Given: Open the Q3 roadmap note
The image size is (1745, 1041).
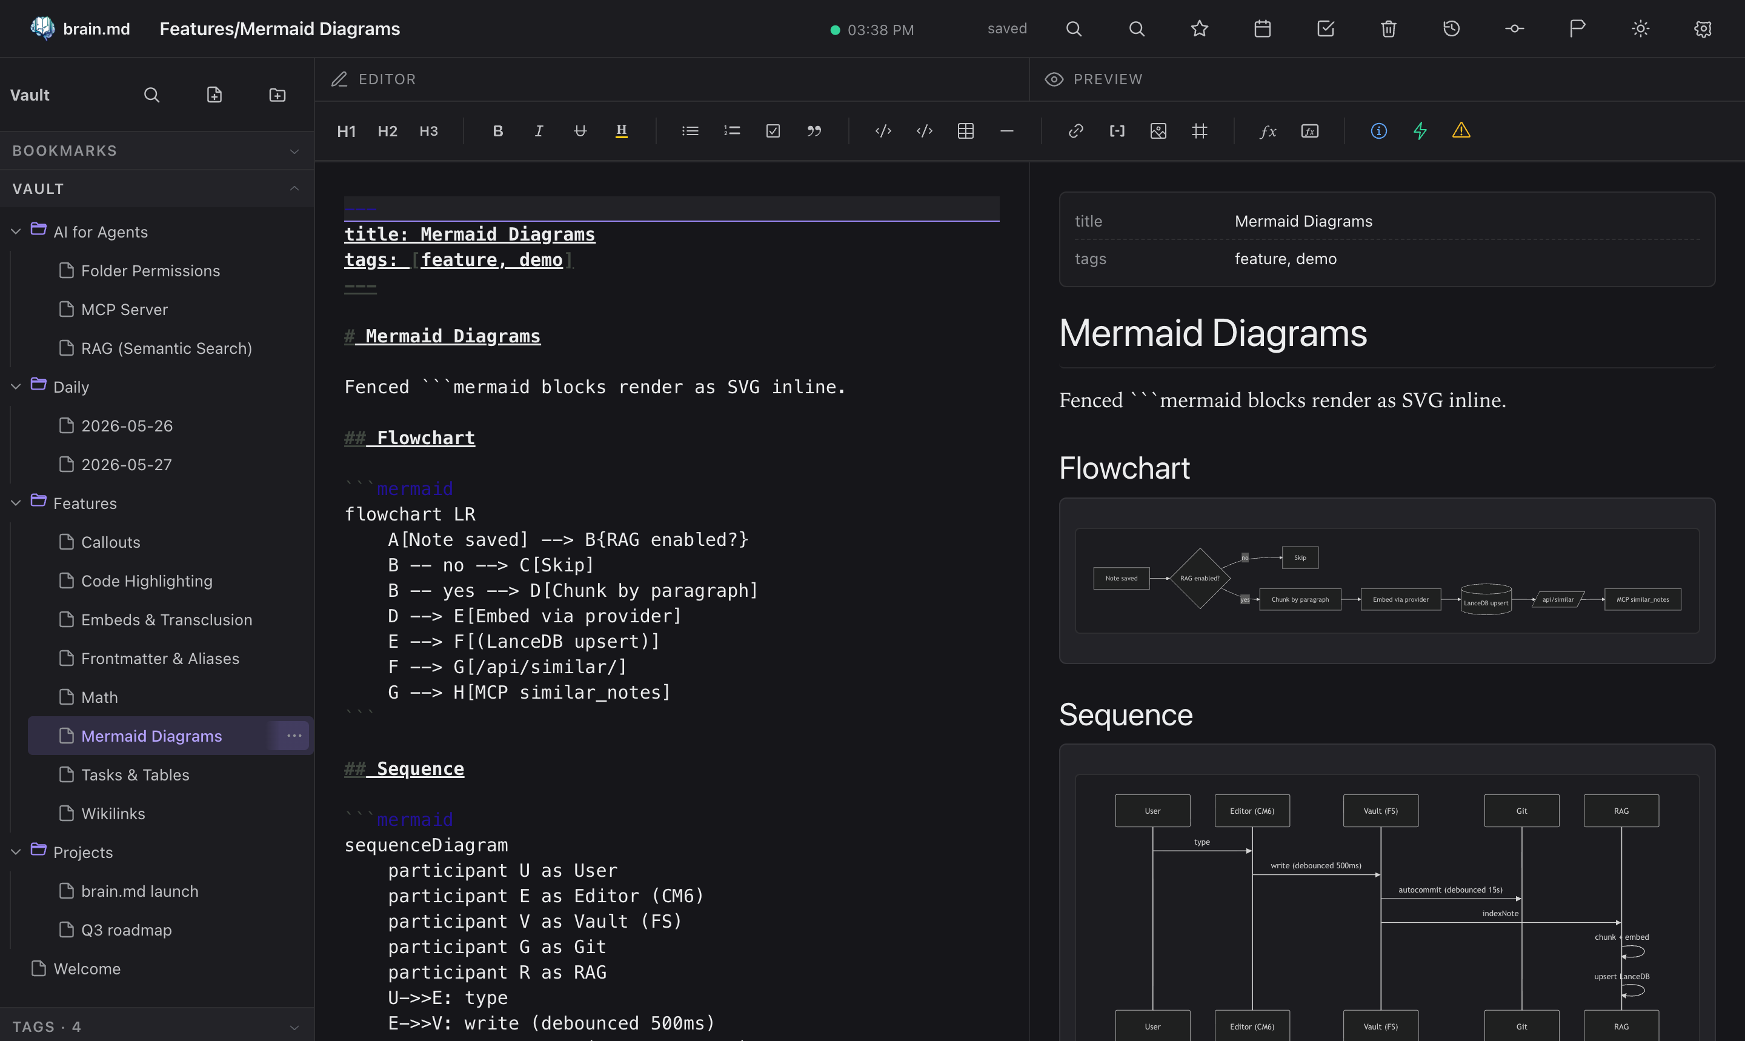Looking at the screenshot, I should click(x=126, y=930).
